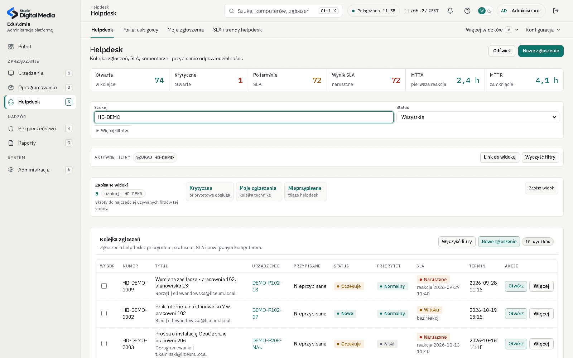
Task: Apply the Nieprzypisane saved view
Action: [x=305, y=192]
